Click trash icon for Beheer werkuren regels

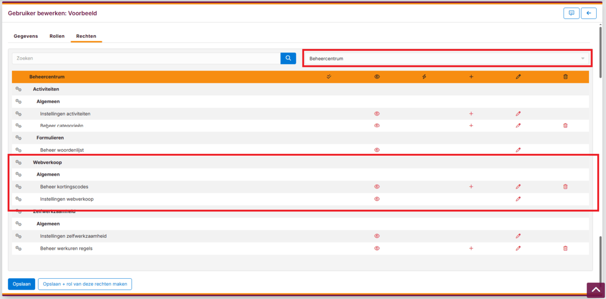[565, 249]
